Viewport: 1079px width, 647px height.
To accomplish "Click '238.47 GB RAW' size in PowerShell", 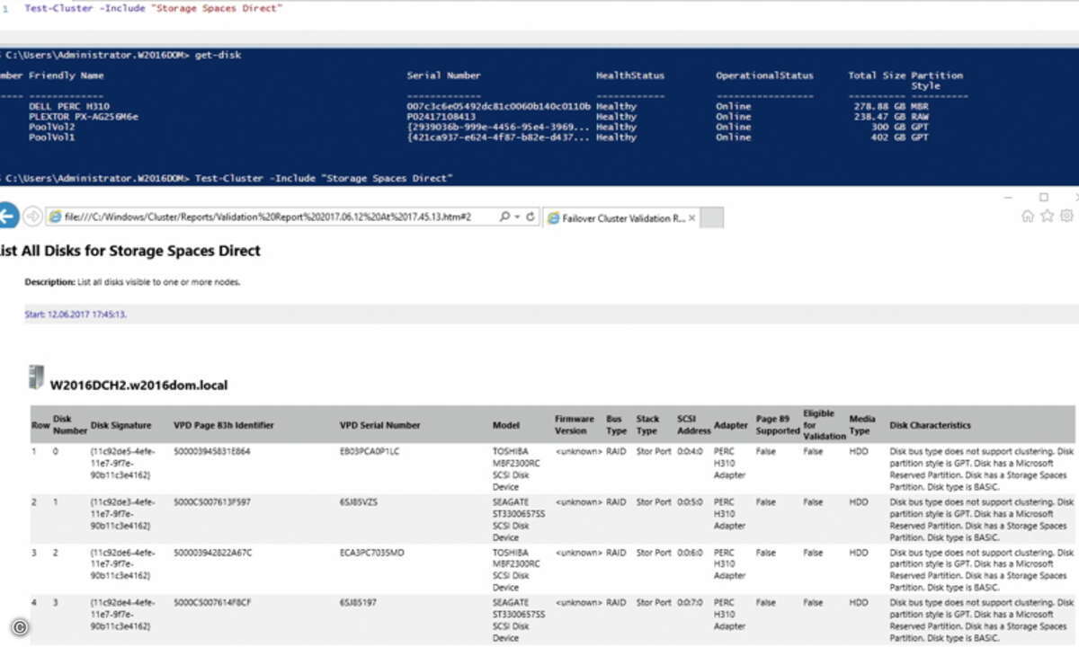I will pyautogui.click(x=892, y=117).
